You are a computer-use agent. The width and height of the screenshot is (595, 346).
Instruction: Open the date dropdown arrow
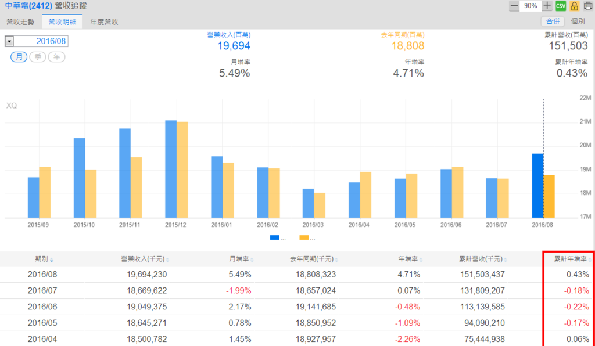(x=9, y=41)
